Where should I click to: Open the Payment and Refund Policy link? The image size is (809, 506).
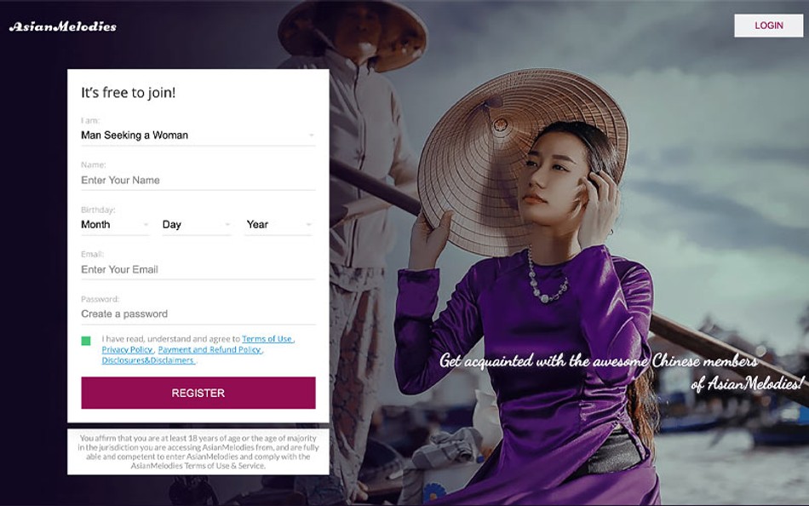pos(209,349)
